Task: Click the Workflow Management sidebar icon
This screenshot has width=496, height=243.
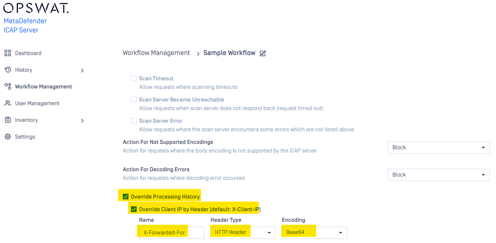Action: coord(8,86)
